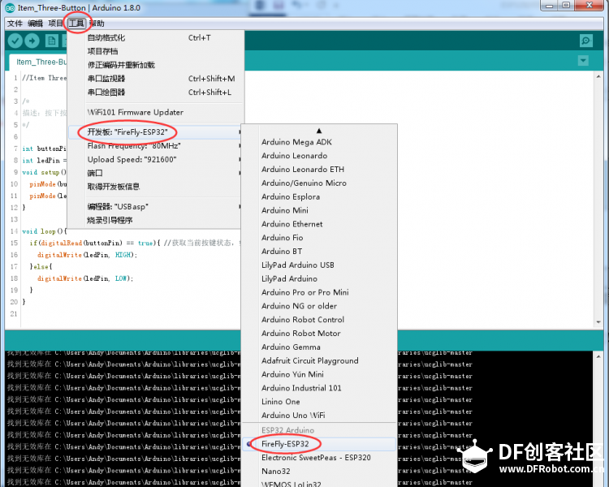Click code line 16 digitalWrite HIGH
This screenshot has width=609, height=487.
(x=88, y=255)
